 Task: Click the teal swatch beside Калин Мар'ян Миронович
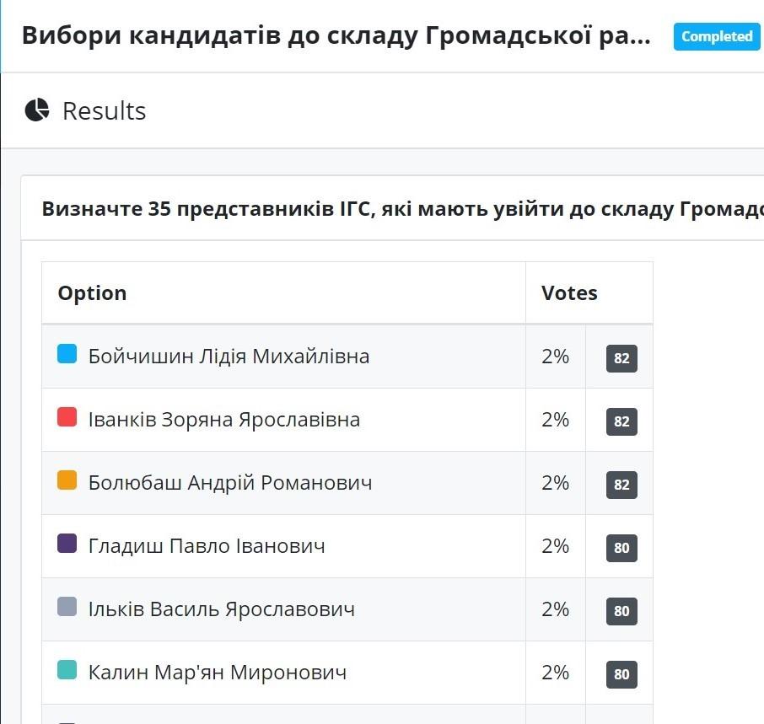pyautogui.click(x=67, y=670)
